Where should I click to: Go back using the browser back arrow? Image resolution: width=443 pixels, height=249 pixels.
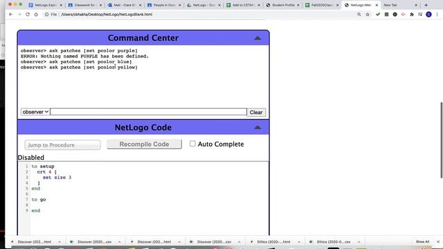[x=11, y=14]
